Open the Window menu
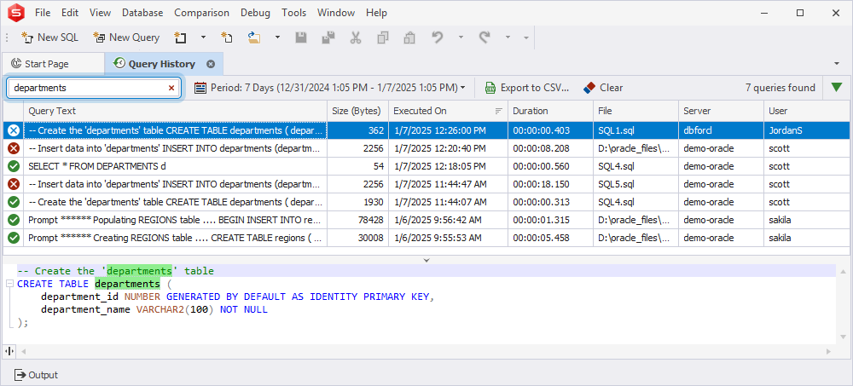The image size is (853, 386). (335, 13)
